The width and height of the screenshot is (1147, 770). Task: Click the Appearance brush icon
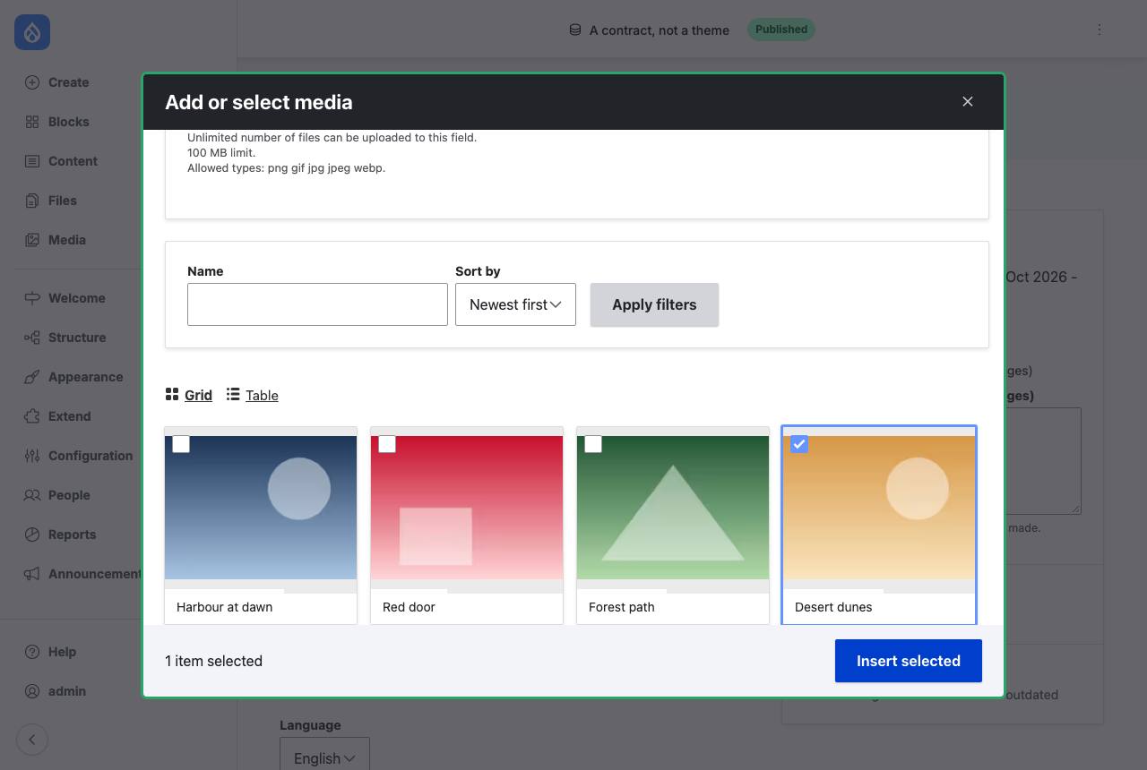coord(32,377)
